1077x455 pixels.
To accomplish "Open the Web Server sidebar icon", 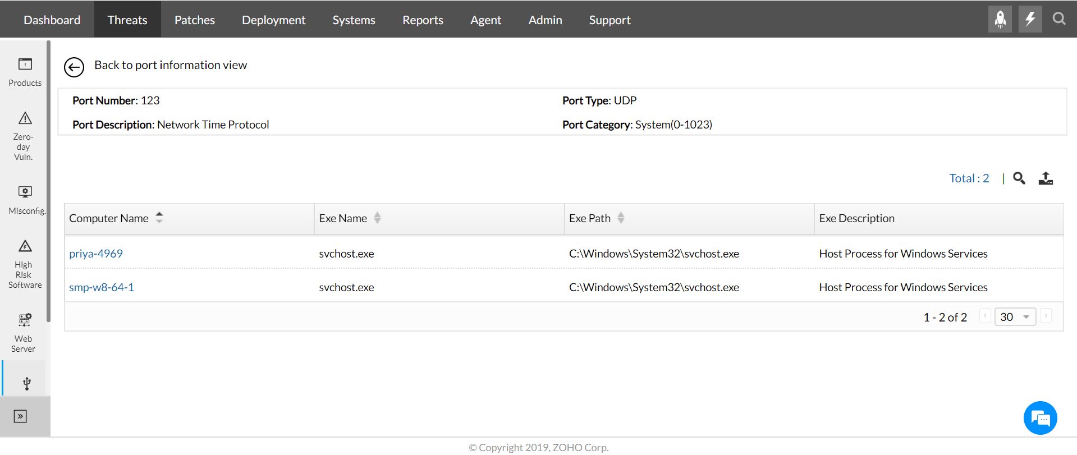I will [x=25, y=332].
